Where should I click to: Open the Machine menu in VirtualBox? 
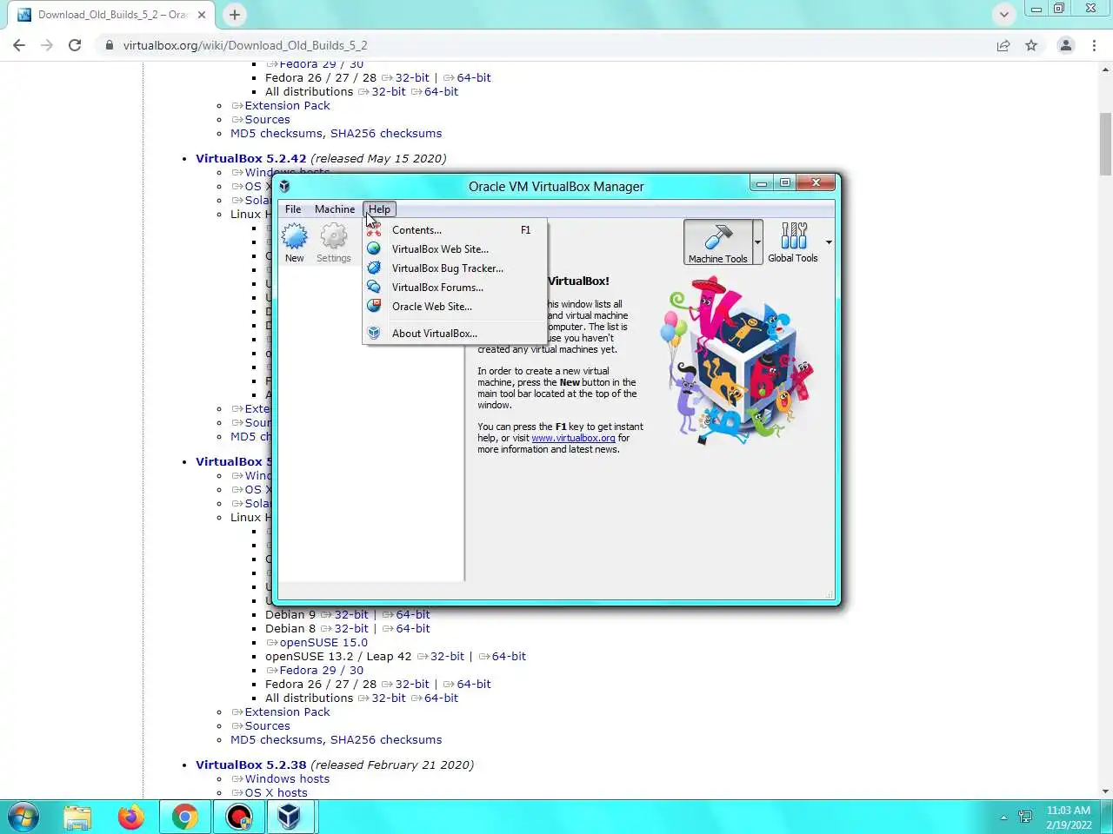tap(335, 209)
